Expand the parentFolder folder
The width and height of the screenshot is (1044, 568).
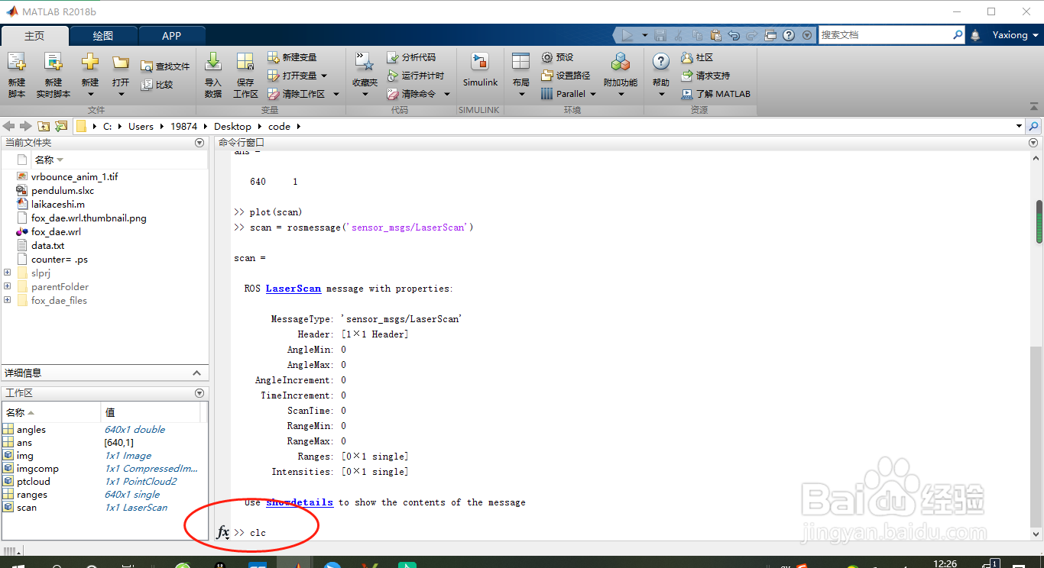(x=8, y=286)
